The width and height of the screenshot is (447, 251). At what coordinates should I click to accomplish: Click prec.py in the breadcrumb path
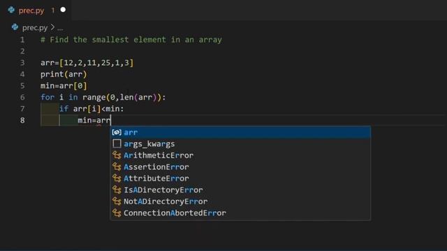click(35, 28)
